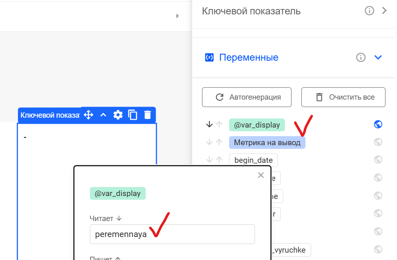
Task: Select the Метрика на вывод variable chip
Action: pyautogui.click(x=267, y=142)
